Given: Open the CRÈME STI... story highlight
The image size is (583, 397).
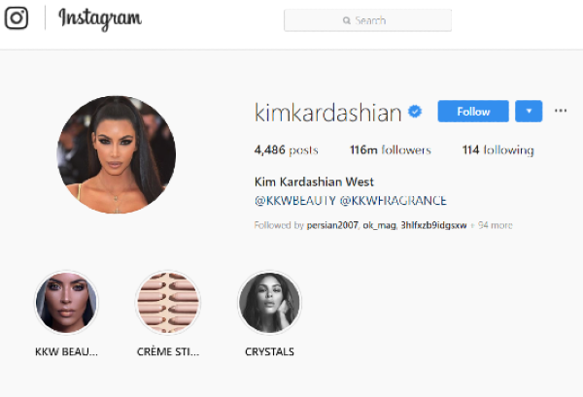Looking at the screenshot, I should (x=168, y=302).
